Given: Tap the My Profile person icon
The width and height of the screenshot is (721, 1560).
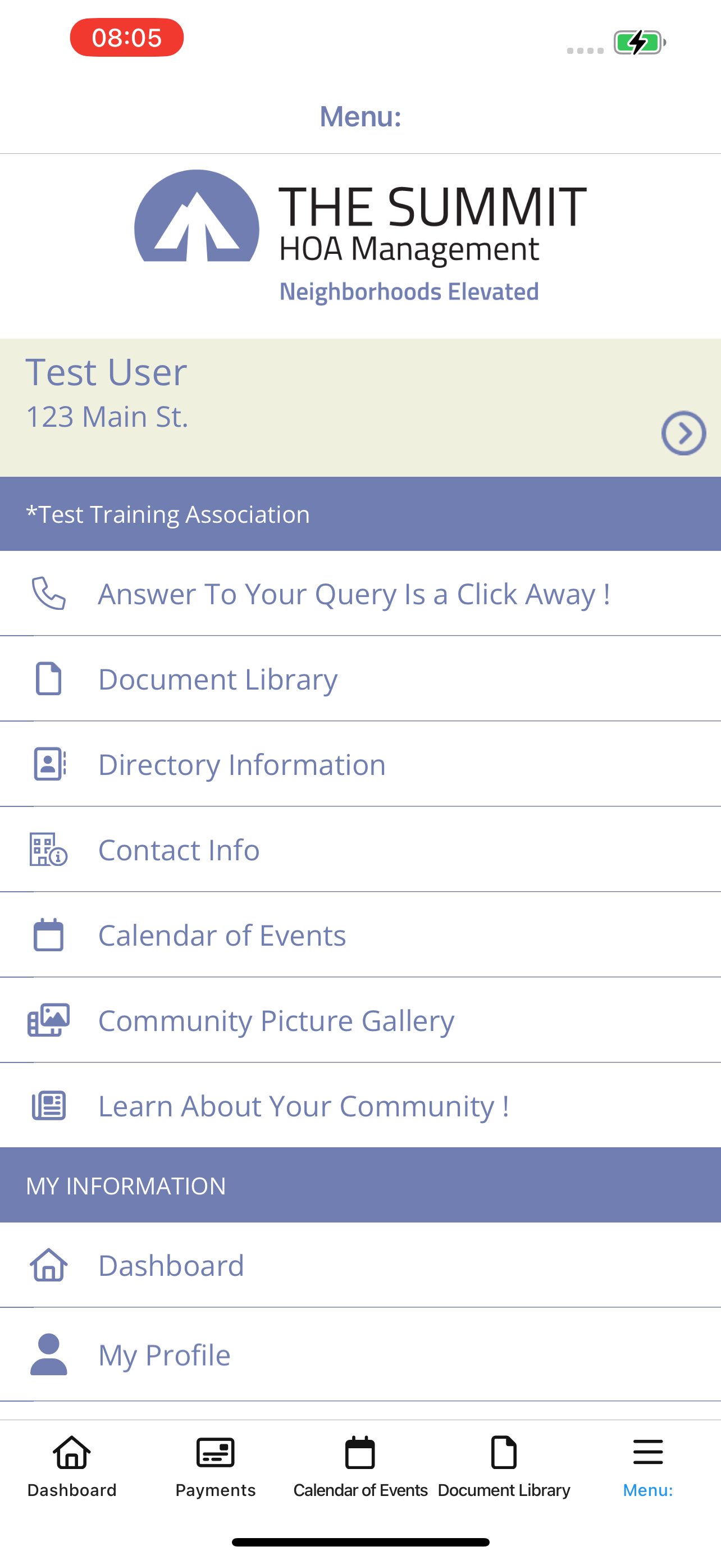Looking at the screenshot, I should click(x=48, y=1354).
